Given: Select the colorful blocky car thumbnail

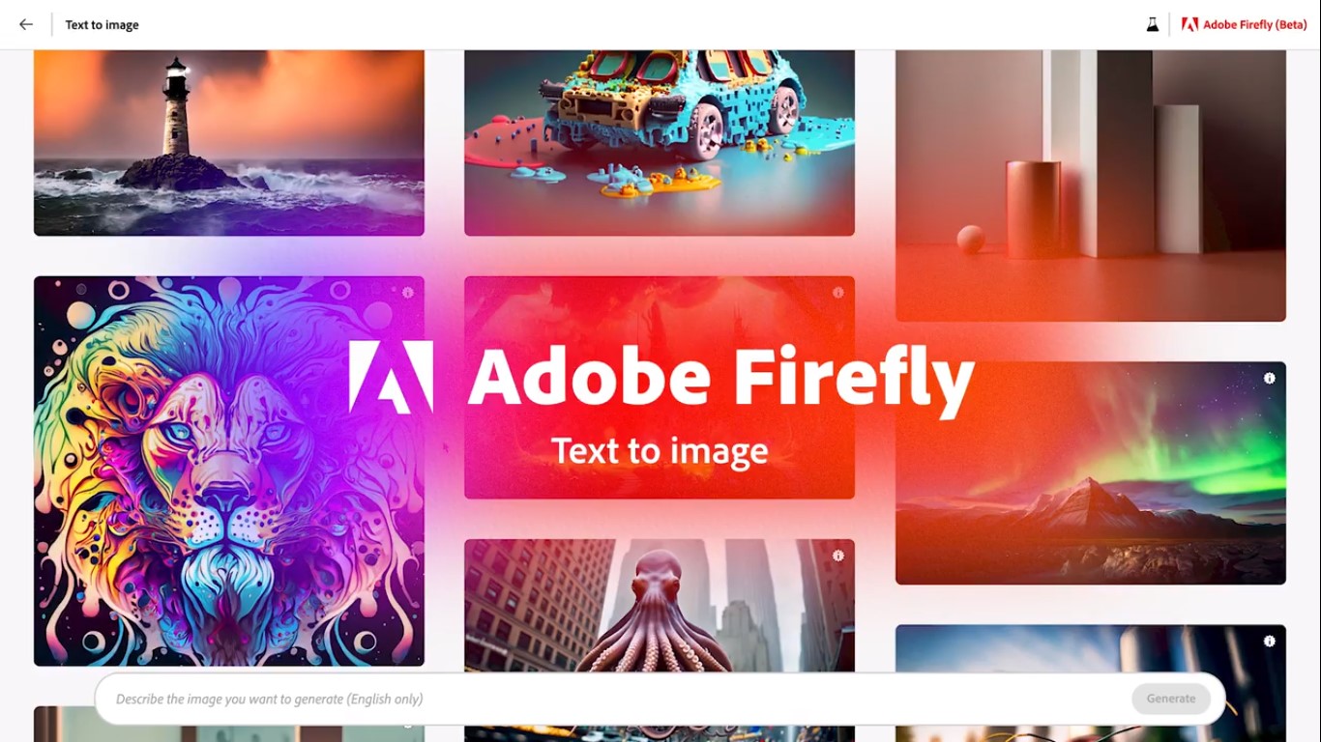Looking at the screenshot, I should [x=660, y=143].
